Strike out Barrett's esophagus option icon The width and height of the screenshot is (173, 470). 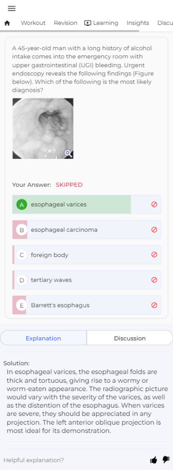tap(154, 305)
